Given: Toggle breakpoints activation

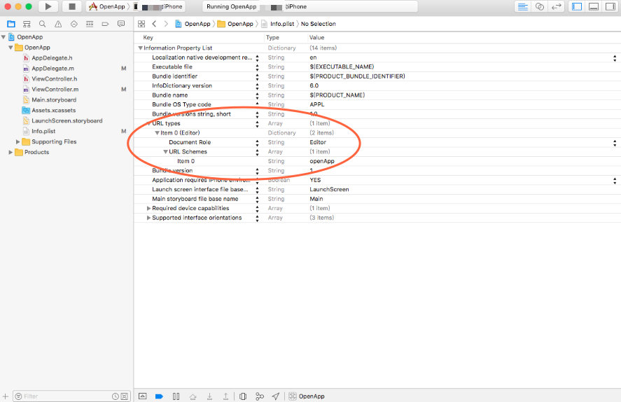Looking at the screenshot, I should pos(159,396).
